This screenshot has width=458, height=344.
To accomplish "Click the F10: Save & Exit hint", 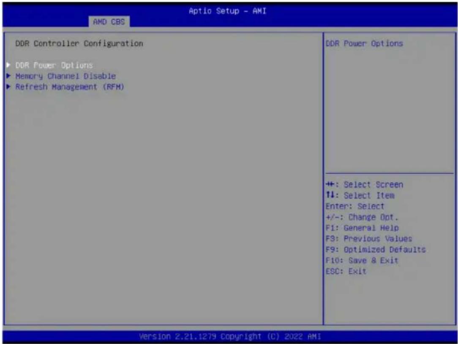I will point(362,260).
